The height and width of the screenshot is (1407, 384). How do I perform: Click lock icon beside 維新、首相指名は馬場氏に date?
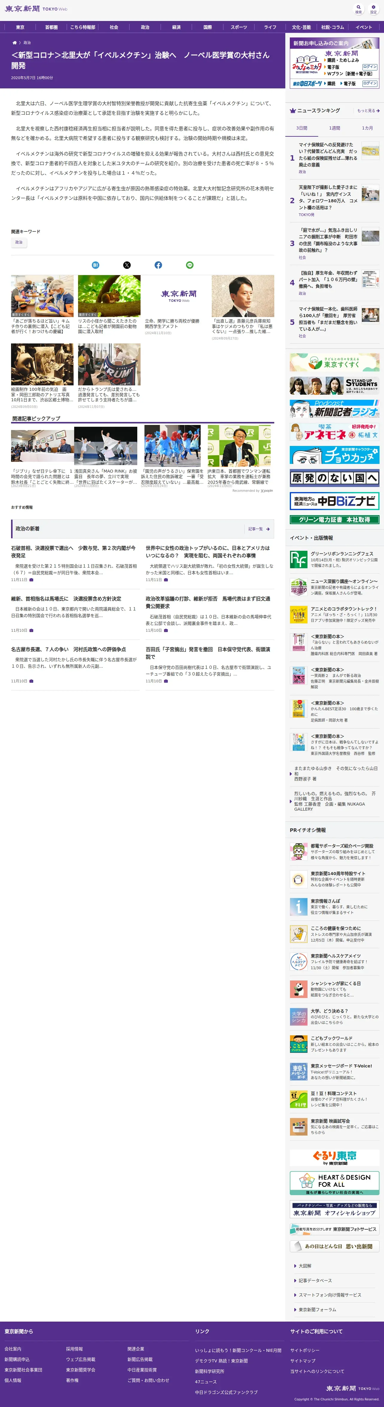pyautogui.click(x=31, y=630)
